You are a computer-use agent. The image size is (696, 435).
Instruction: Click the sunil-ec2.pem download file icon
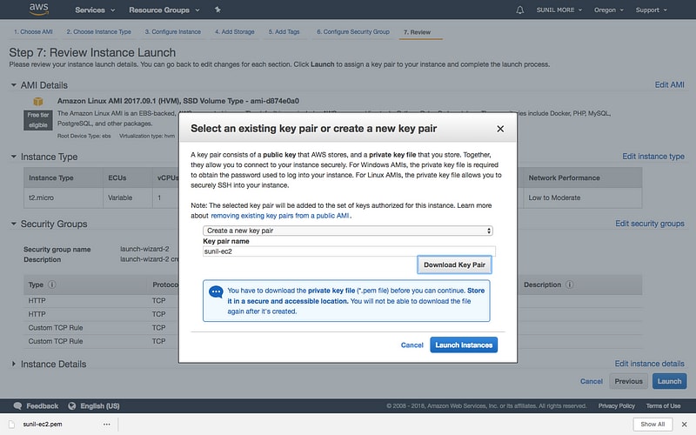pyautogui.click(x=12, y=425)
